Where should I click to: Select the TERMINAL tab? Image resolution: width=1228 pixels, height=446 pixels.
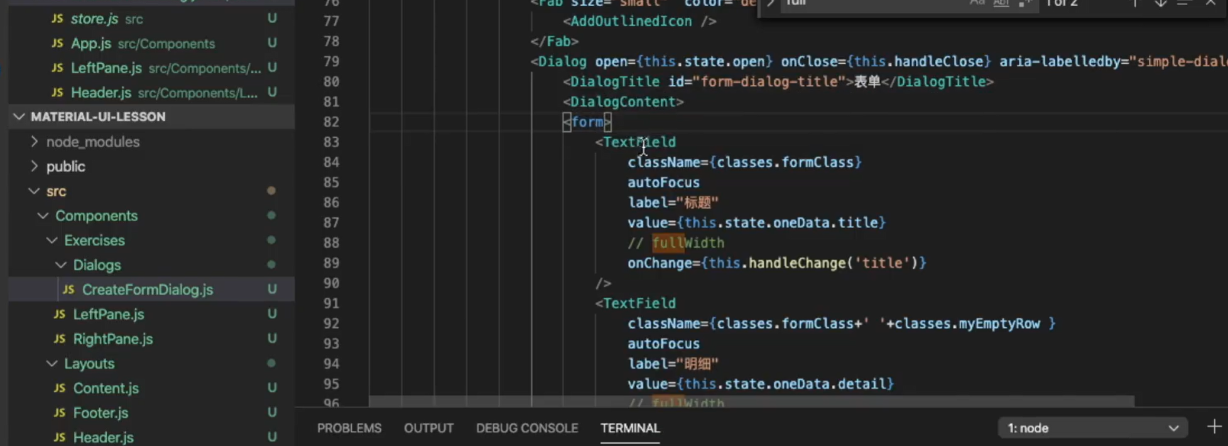pos(630,428)
